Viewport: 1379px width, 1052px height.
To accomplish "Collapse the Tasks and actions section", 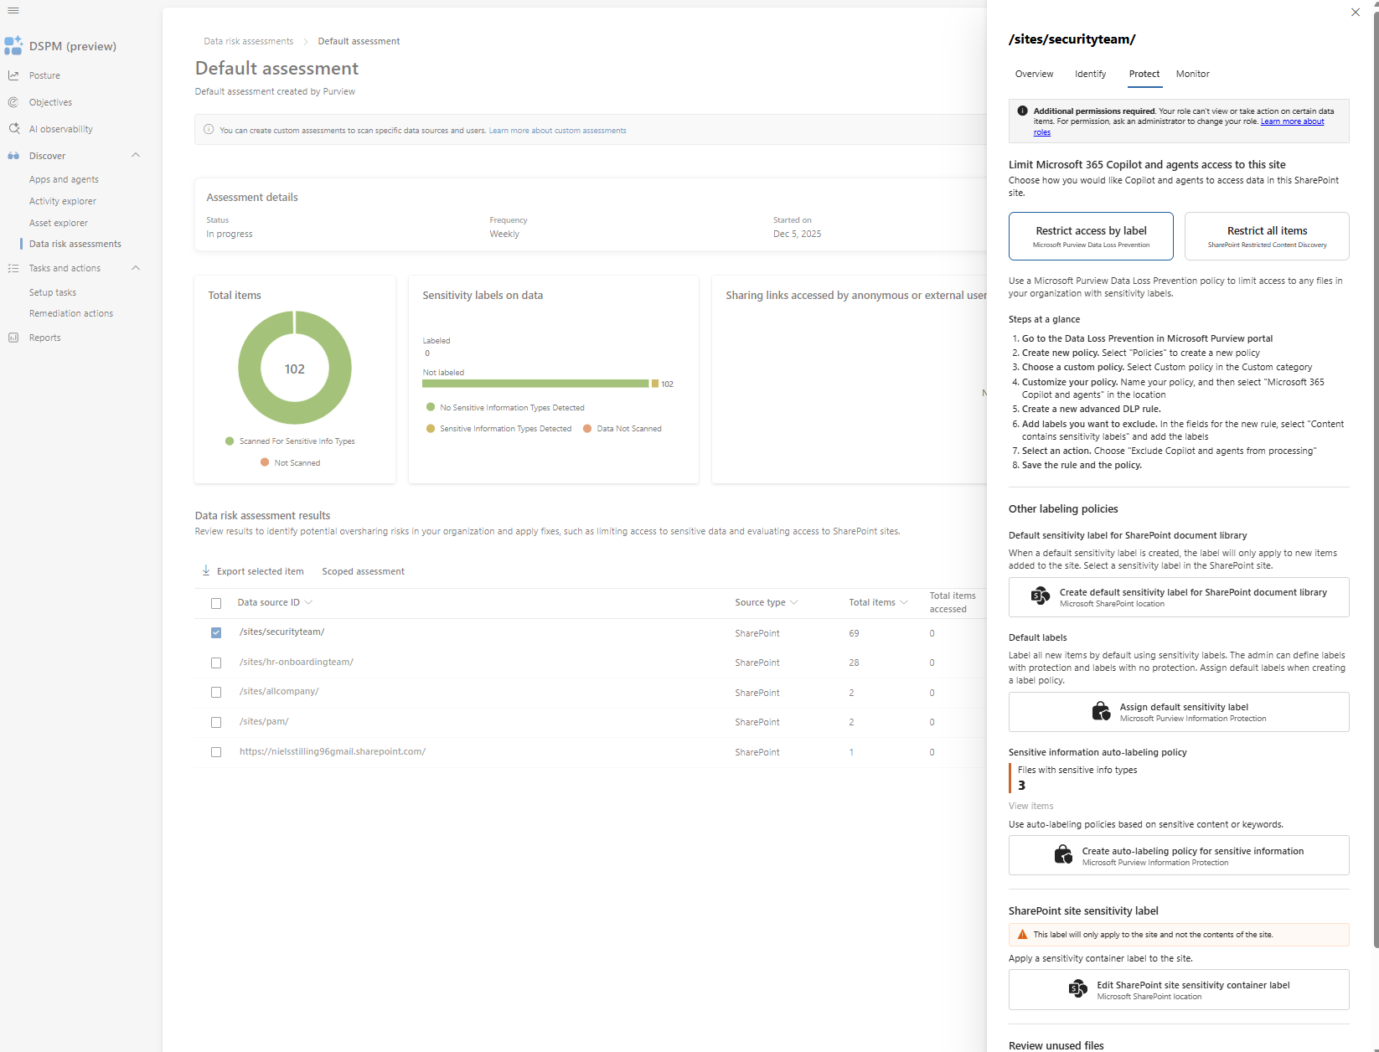I will pyautogui.click(x=136, y=268).
